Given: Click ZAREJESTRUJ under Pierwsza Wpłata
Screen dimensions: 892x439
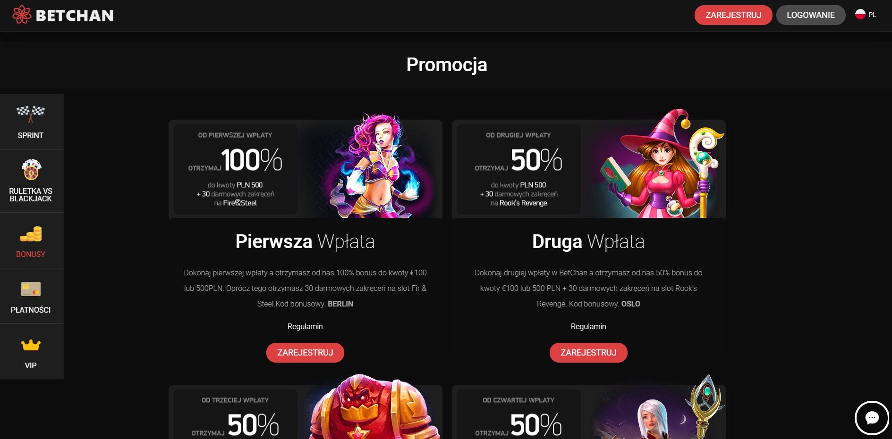Looking at the screenshot, I should [305, 353].
